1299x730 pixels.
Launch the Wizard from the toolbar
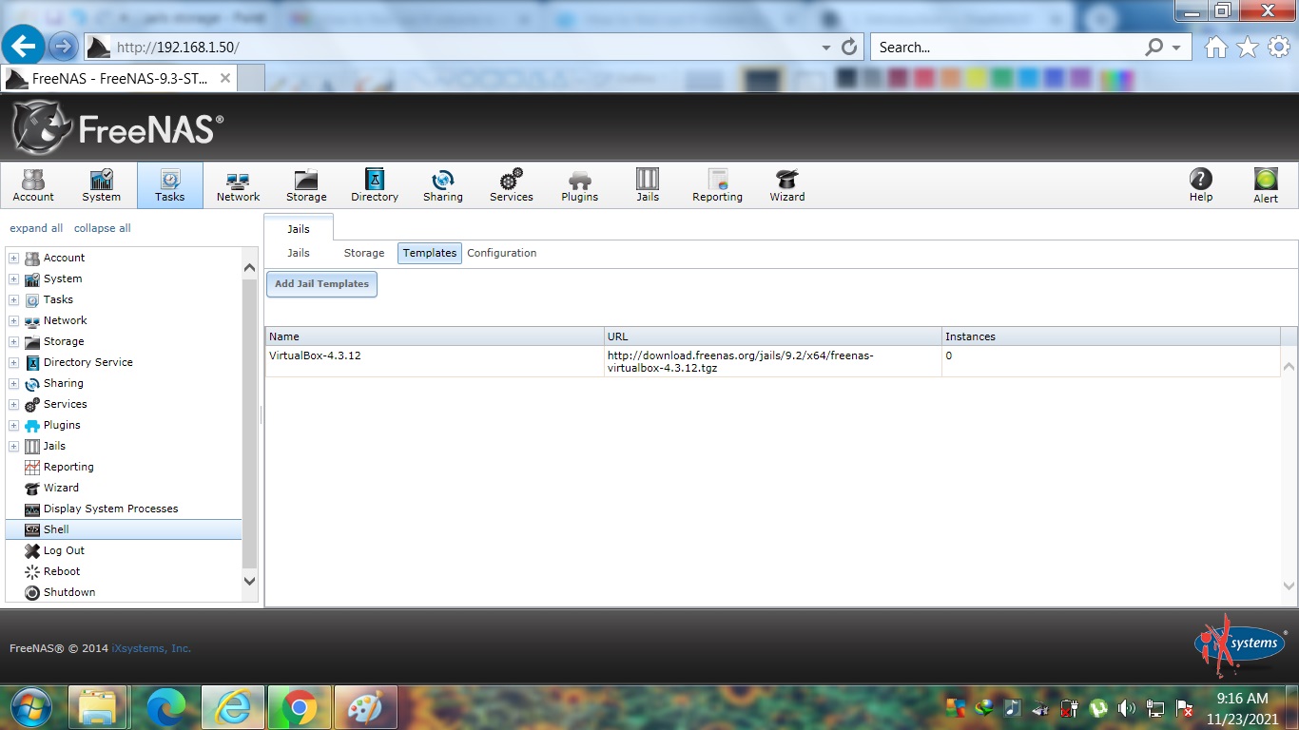click(x=786, y=185)
